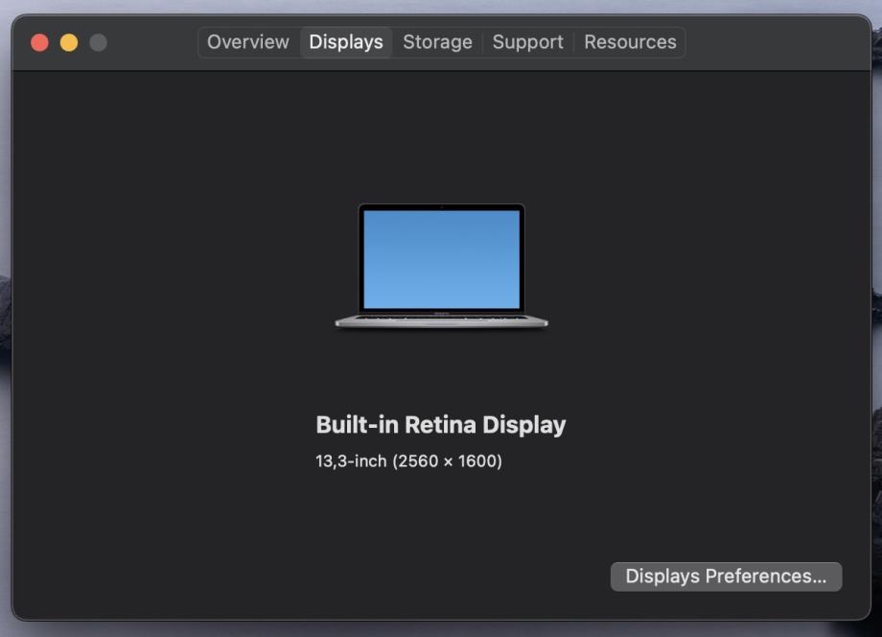Image resolution: width=882 pixels, height=637 pixels.
Task: Open Displays Preferences
Action: click(726, 577)
